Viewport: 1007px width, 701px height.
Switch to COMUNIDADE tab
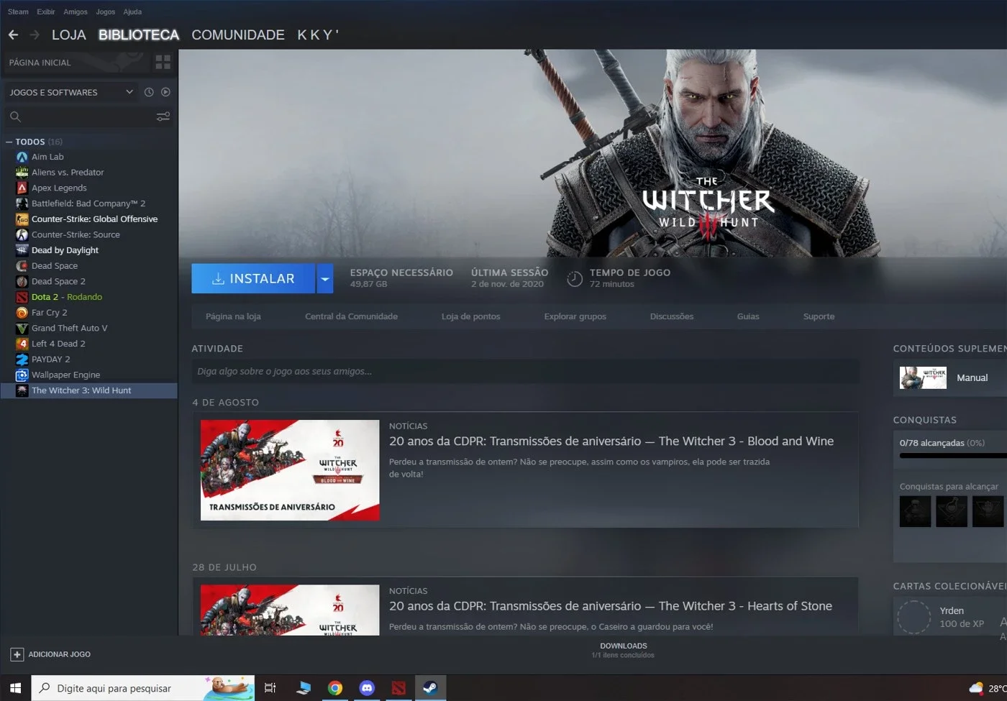238,35
